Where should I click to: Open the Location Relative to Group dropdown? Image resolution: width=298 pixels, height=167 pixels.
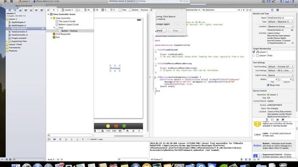click(x=280, y=26)
